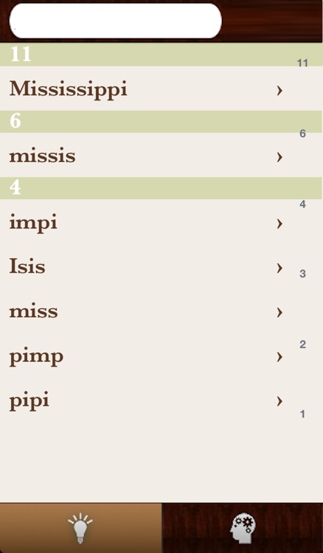Focus the white search field
This screenshot has width=323, height=553.
pyautogui.click(x=116, y=21)
